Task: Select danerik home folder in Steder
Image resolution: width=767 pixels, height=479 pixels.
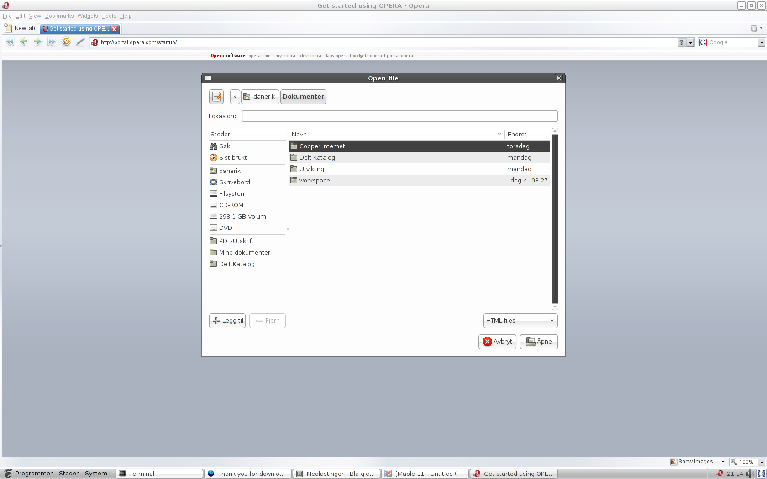Action: (x=247, y=171)
